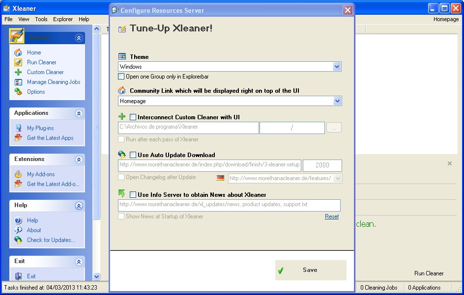Click 0 Applications in status bar
464x295 pixels.
click(x=424, y=287)
